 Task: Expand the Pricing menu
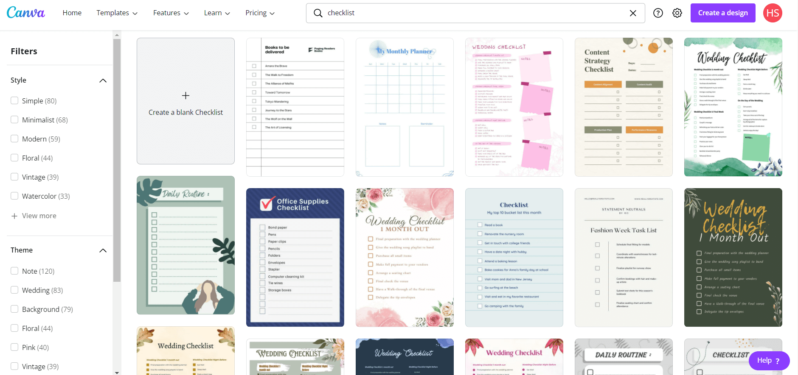[260, 13]
